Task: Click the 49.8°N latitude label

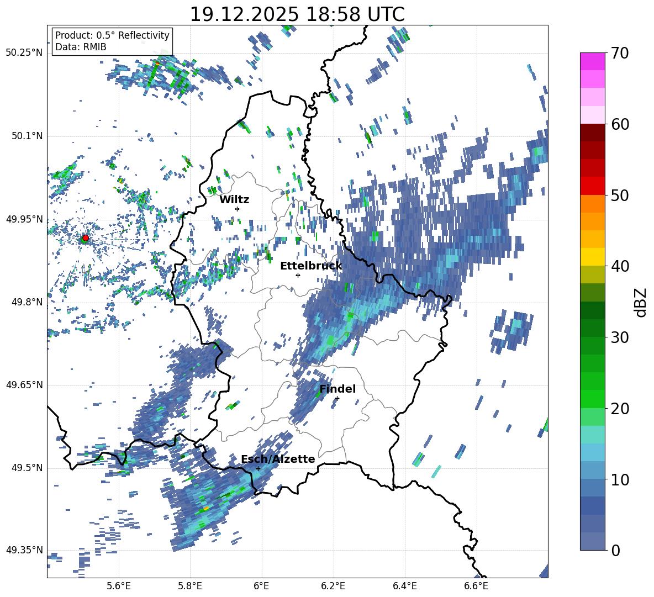Action: click(27, 302)
